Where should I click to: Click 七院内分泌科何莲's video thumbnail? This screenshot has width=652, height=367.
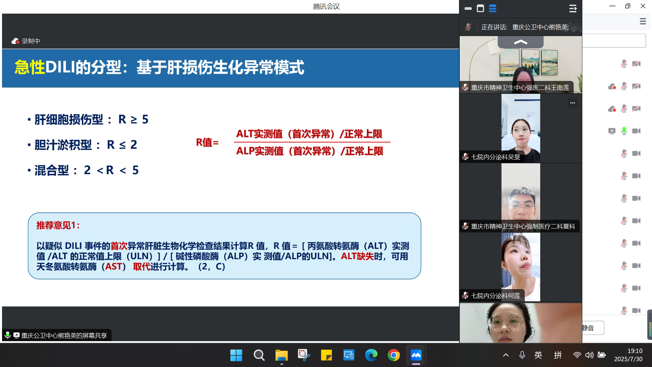pyautogui.click(x=520, y=265)
